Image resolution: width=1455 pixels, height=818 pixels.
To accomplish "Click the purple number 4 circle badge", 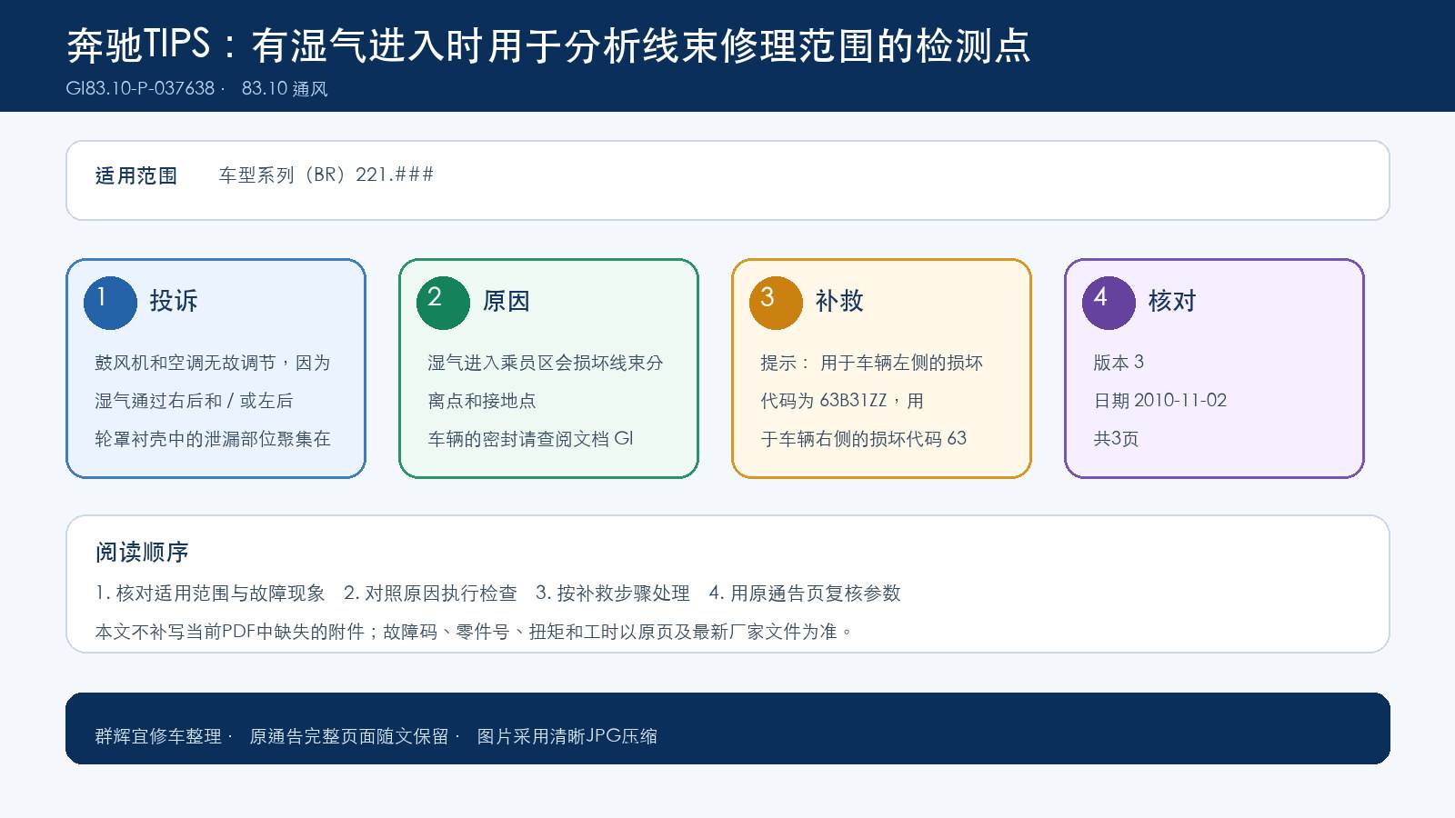I will 1109,303.
